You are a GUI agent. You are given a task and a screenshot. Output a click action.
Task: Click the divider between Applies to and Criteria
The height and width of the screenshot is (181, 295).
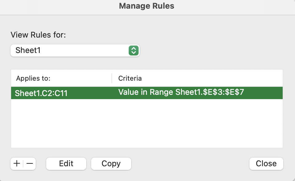click(112, 78)
